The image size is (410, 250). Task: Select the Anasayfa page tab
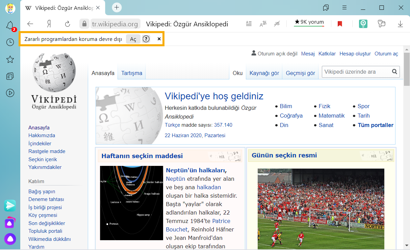click(x=103, y=73)
